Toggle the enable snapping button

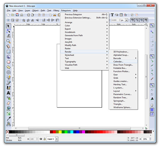click(152, 25)
